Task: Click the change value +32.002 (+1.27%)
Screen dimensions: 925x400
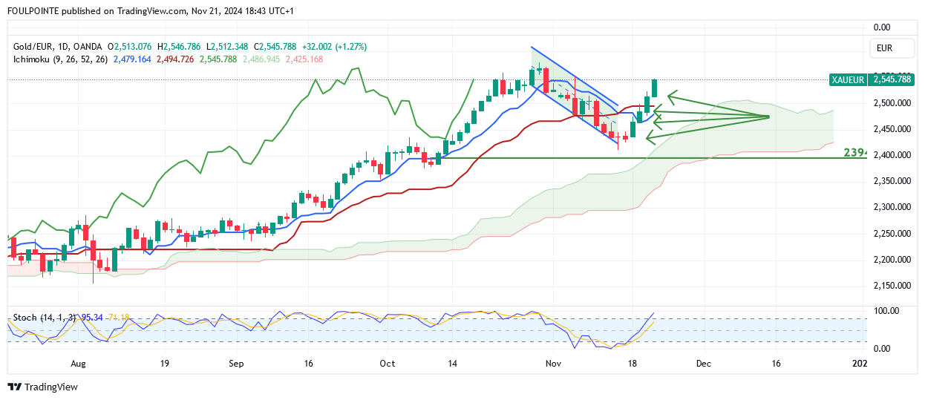Action: [334, 47]
